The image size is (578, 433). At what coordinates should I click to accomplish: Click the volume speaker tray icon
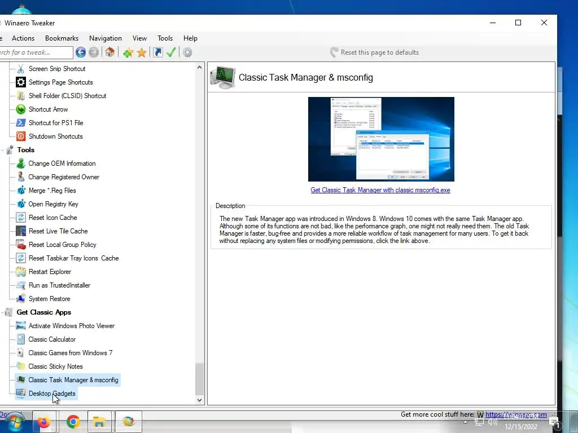(492, 422)
